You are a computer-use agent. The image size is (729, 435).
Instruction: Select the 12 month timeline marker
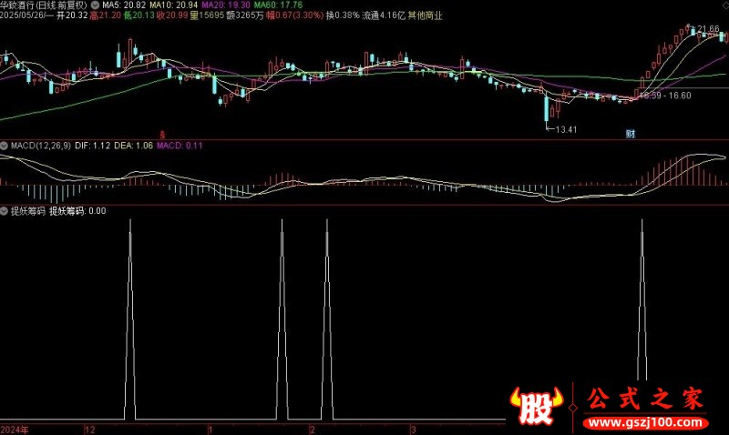pyautogui.click(x=89, y=430)
